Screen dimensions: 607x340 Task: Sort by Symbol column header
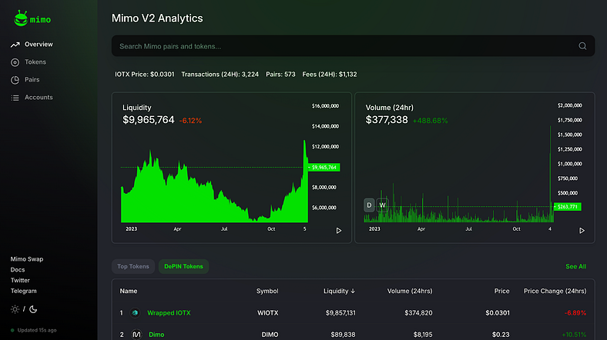click(x=267, y=291)
